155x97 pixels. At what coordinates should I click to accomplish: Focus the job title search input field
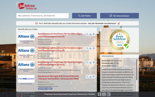(x=43, y=16)
